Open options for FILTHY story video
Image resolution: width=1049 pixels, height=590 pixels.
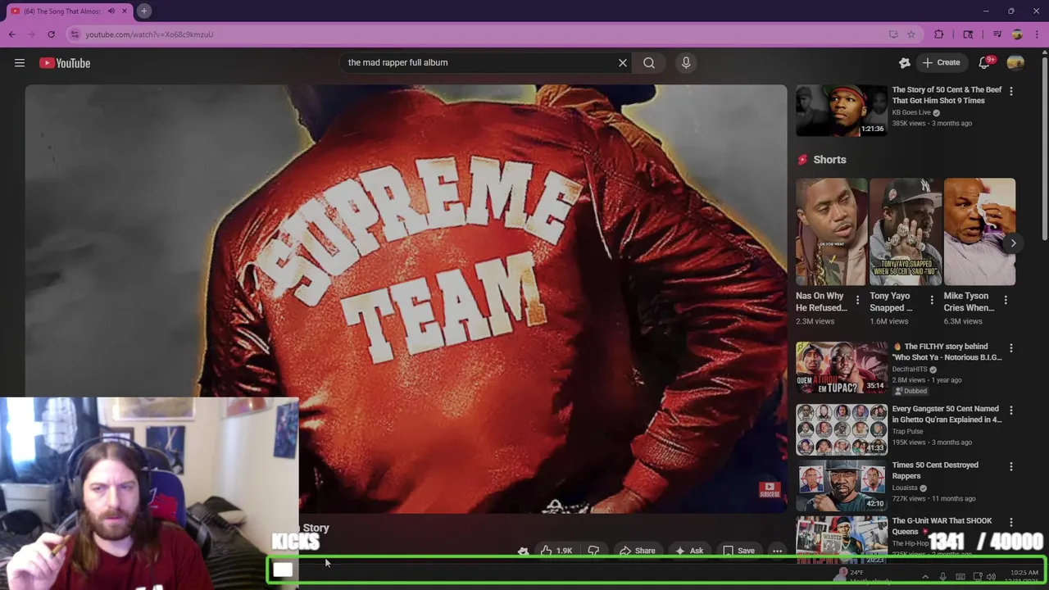tap(1011, 348)
